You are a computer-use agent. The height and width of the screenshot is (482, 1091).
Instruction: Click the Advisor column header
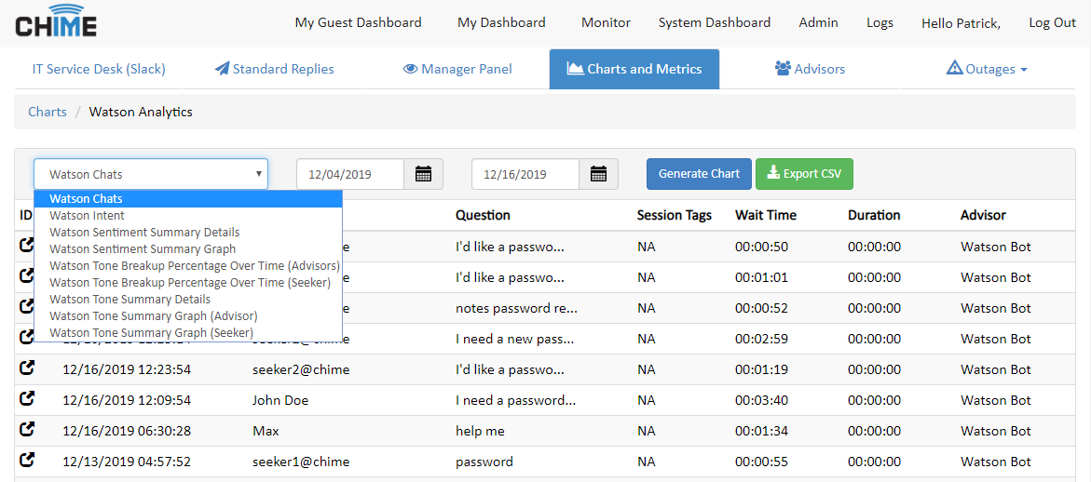tap(983, 215)
